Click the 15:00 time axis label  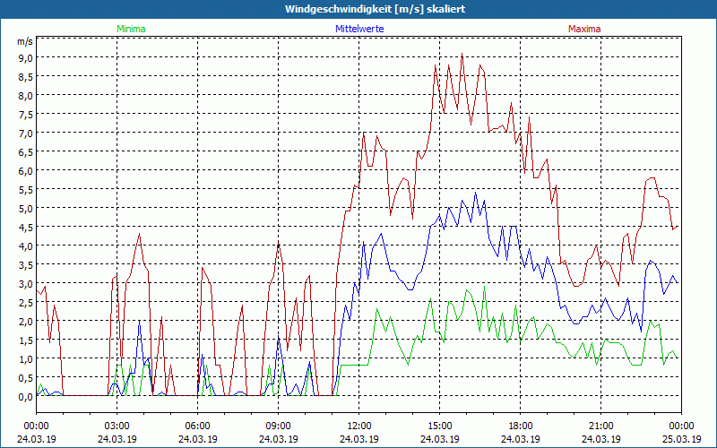[439, 426]
